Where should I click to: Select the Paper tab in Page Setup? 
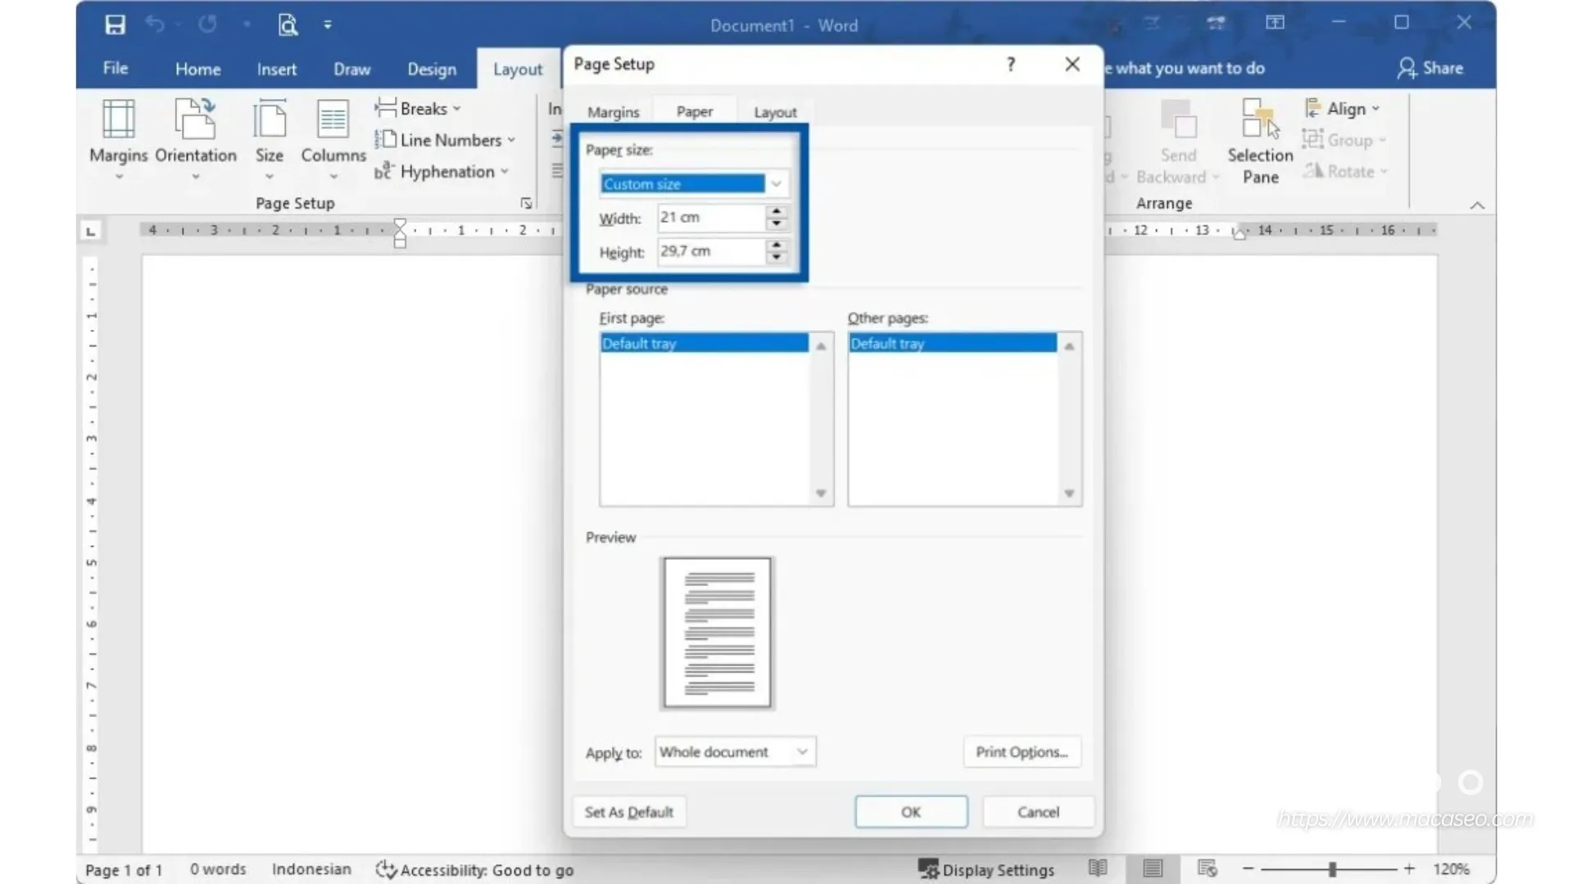695,111
